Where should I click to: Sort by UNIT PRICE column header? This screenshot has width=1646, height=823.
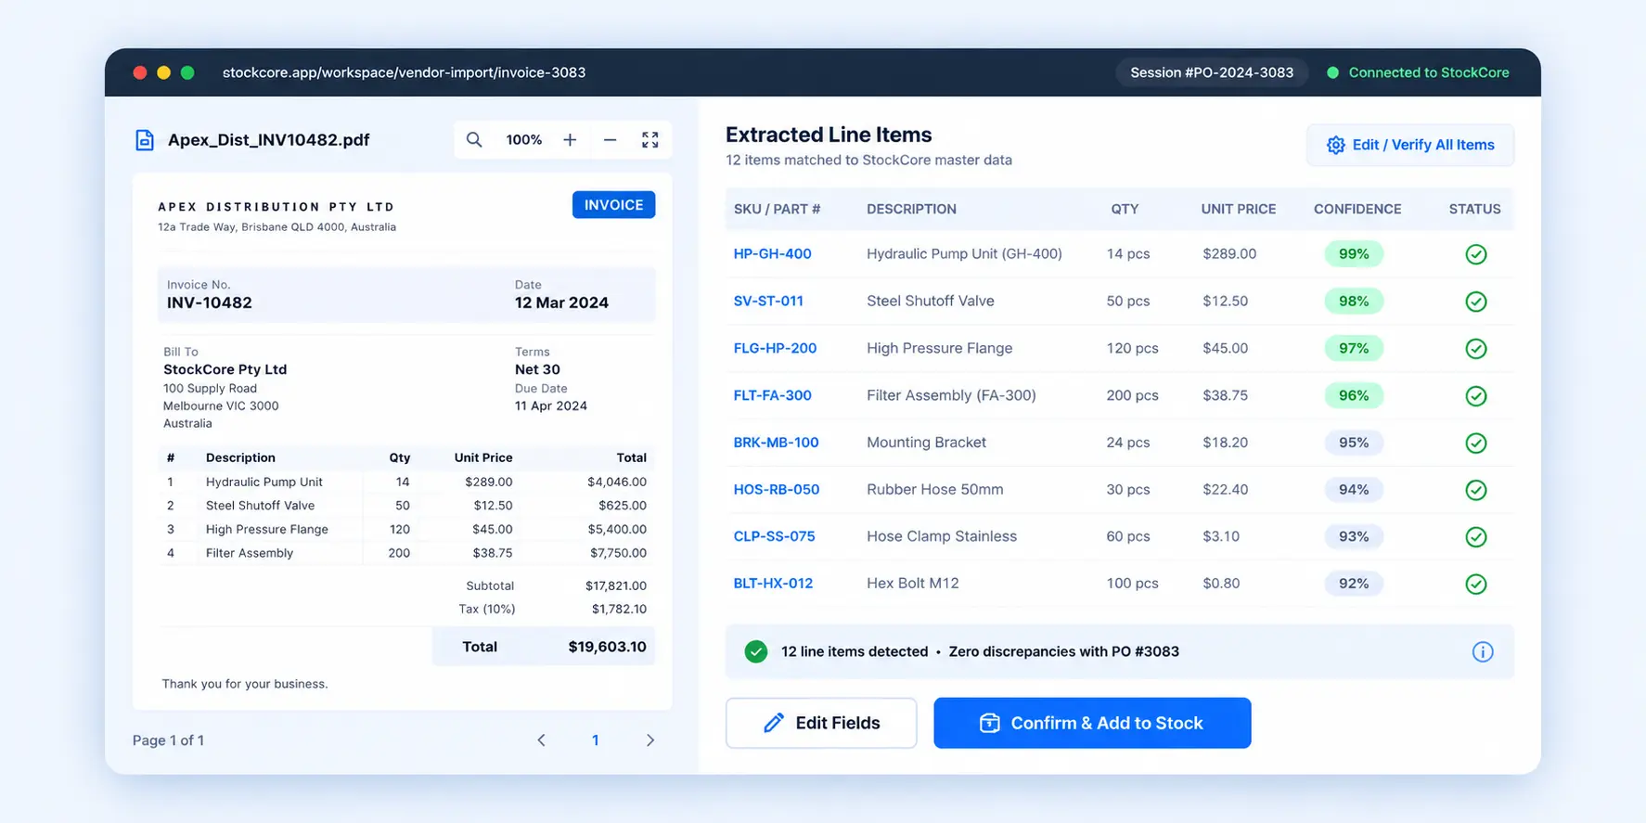point(1238,210)
